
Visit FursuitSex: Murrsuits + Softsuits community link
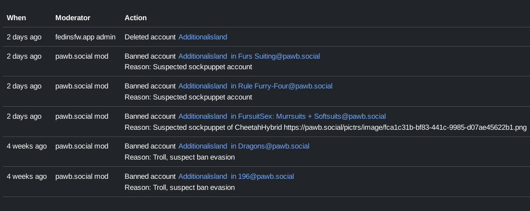click(308, 116)
